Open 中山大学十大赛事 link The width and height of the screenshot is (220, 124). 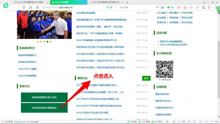[x=27, y=69]
